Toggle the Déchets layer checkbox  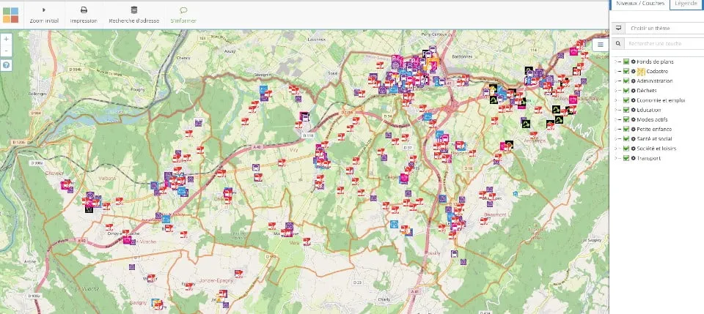(x=626, y=91)
